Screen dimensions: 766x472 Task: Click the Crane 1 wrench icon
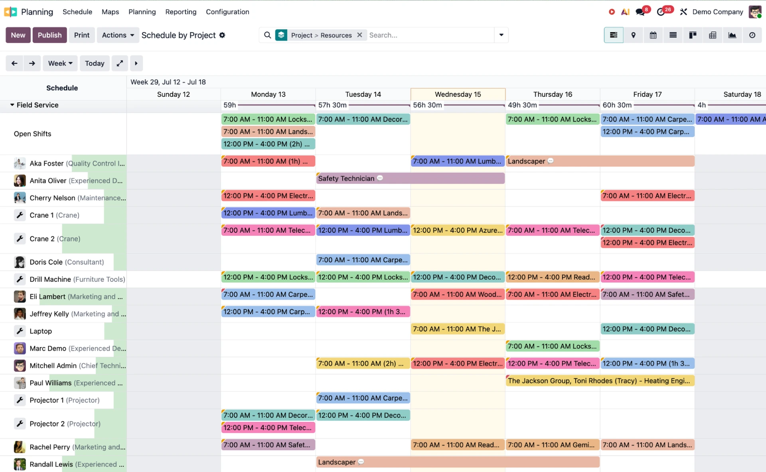(20, 215)
